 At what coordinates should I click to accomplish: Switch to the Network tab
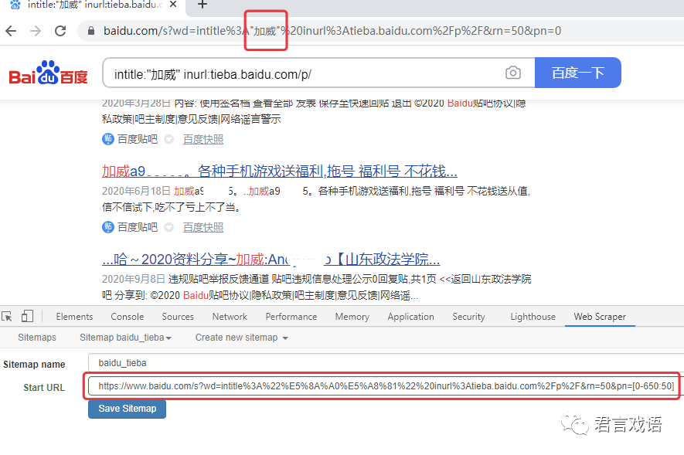tap(230, 317)
